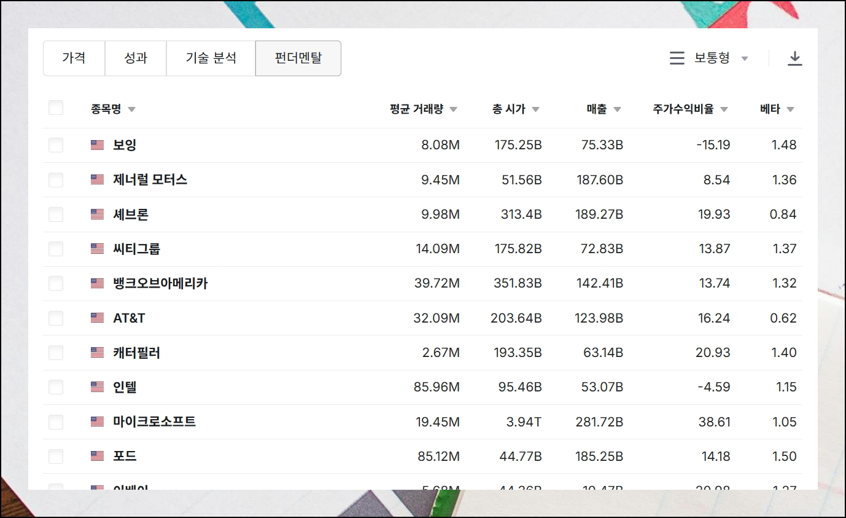The width and height of the screenshot is (846, 518).
Task: Check the box for 뱅크오브아메리카 row
Action: [x=56, y=283]
